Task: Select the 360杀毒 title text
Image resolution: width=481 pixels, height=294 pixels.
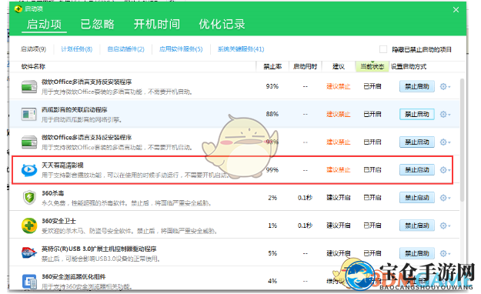Action: [x=53, y=193]
